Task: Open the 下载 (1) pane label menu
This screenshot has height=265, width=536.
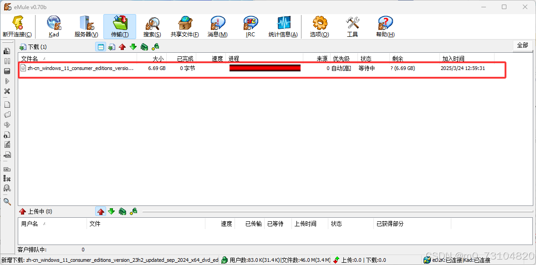Action: pos(33,47)
